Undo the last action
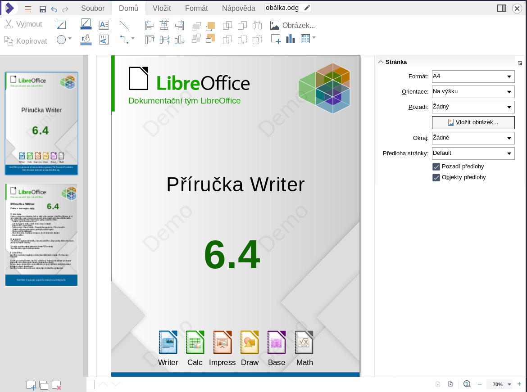Screen dimensions: 527x392 coord(54,9)
